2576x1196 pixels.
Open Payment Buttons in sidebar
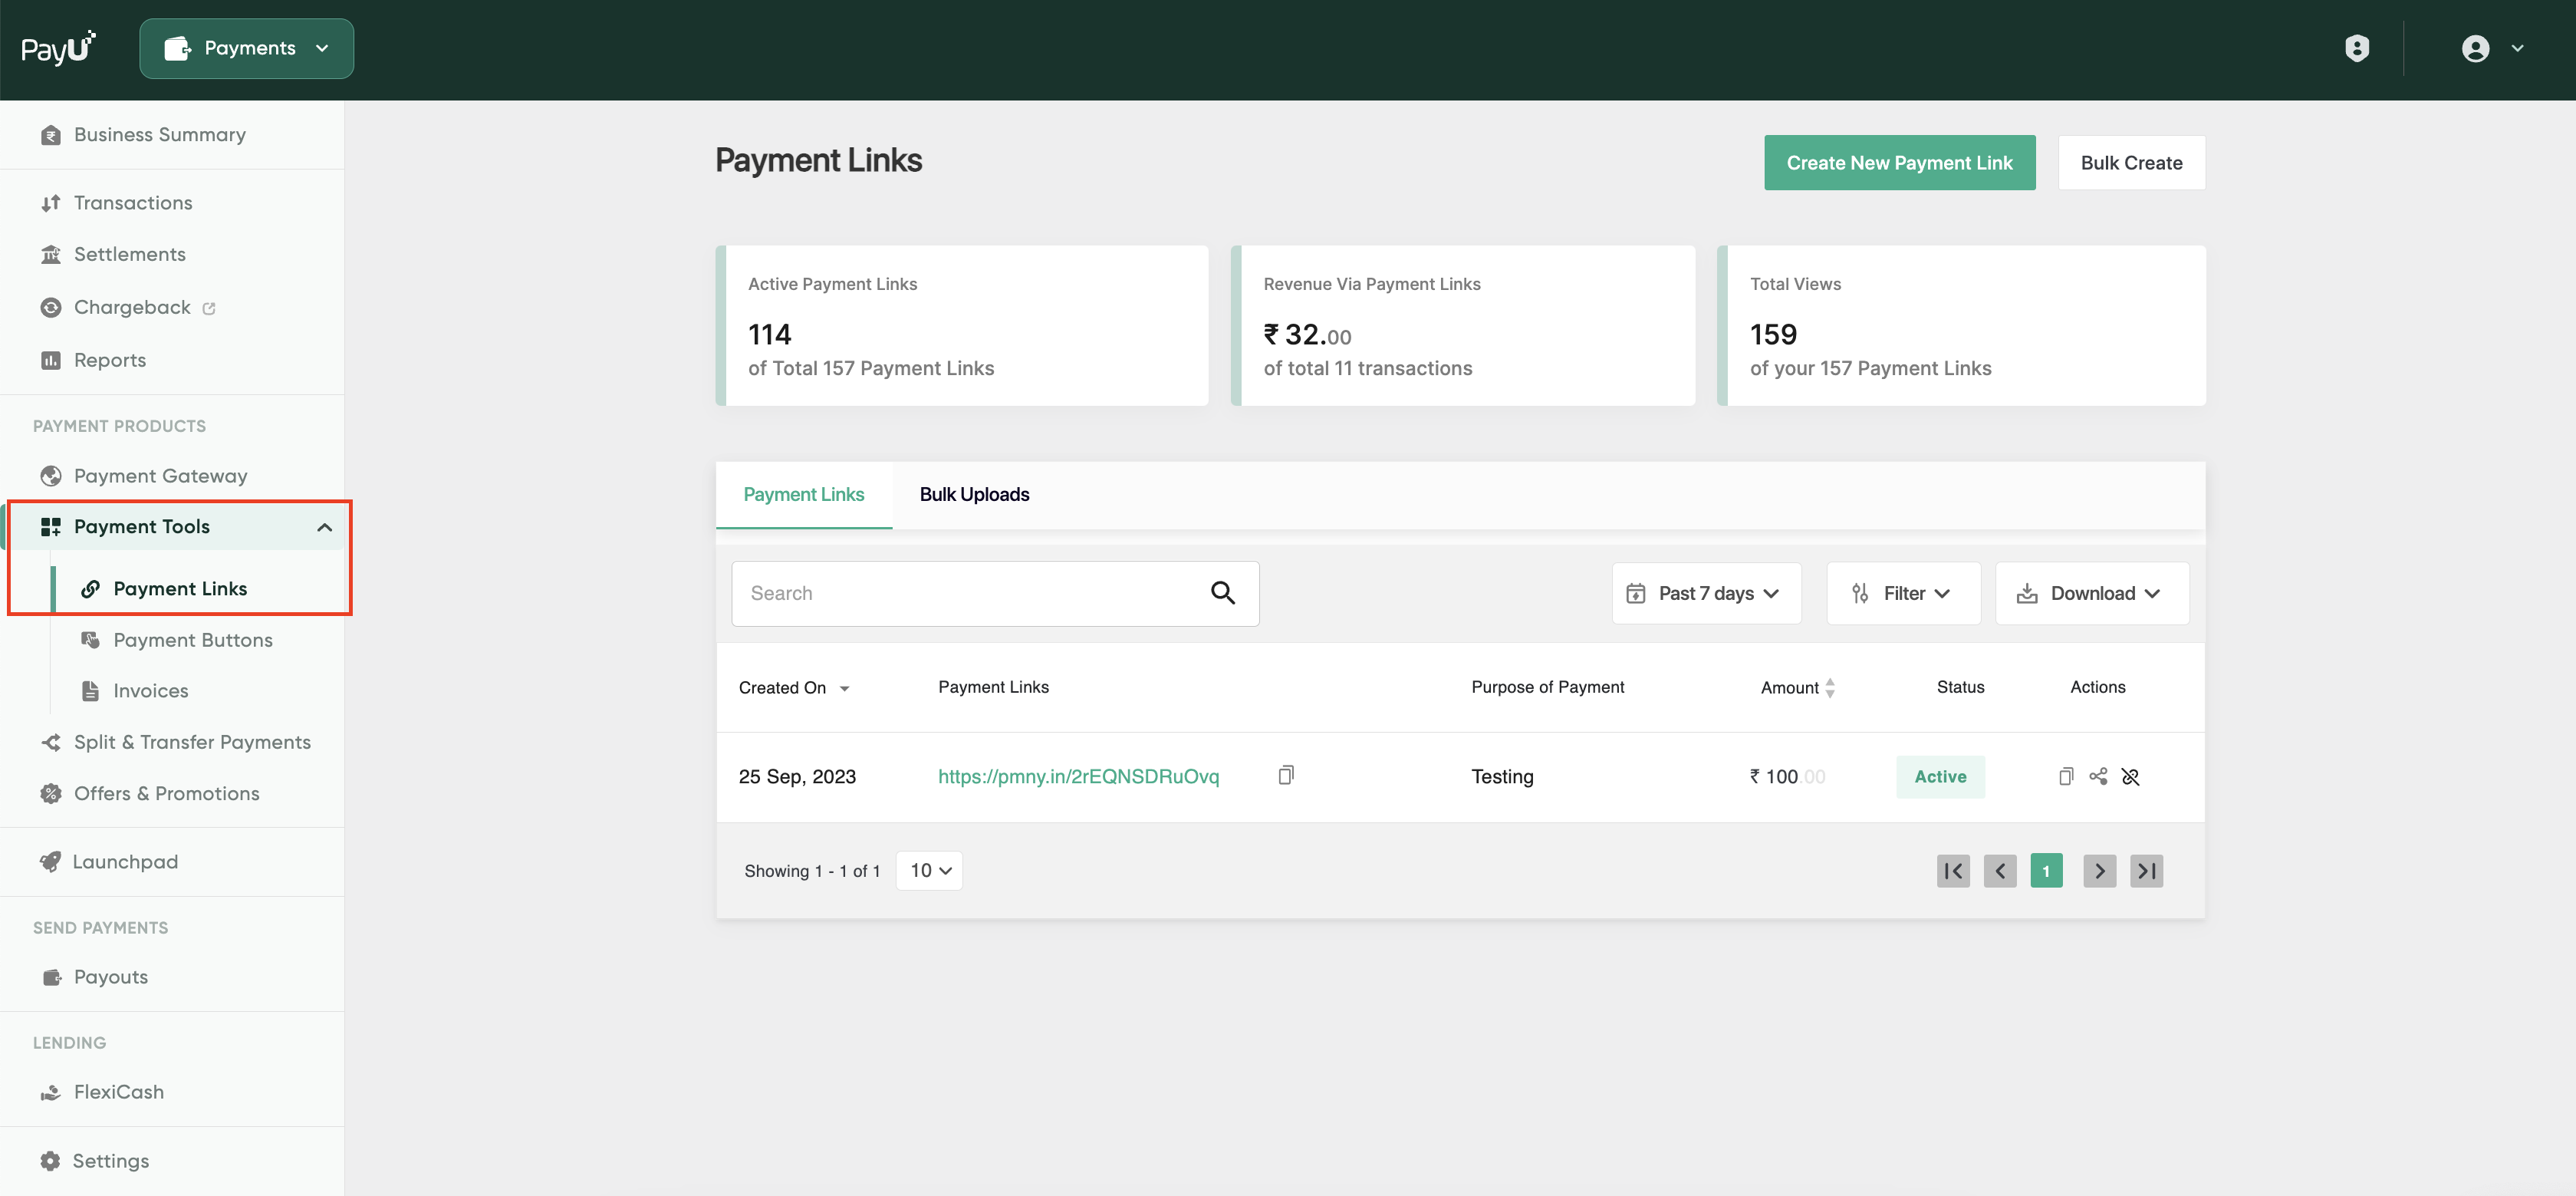click(192, 640)
